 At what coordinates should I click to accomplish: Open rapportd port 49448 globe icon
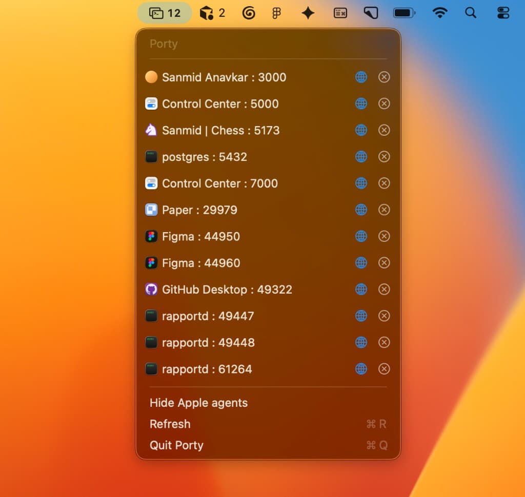(361, 342)
